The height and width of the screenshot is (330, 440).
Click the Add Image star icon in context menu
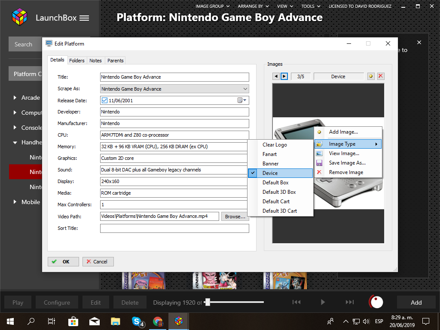319,132
